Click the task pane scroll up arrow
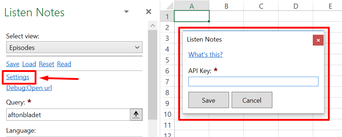 (153, 26)
